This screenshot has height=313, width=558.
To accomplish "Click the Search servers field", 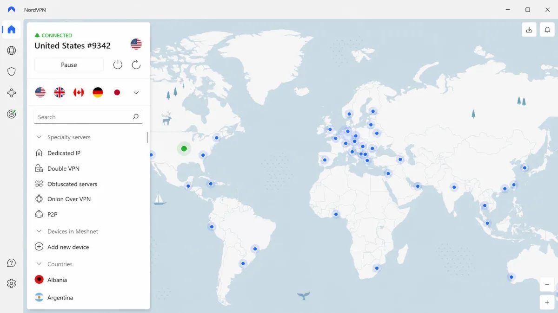I will coord(88,117).
